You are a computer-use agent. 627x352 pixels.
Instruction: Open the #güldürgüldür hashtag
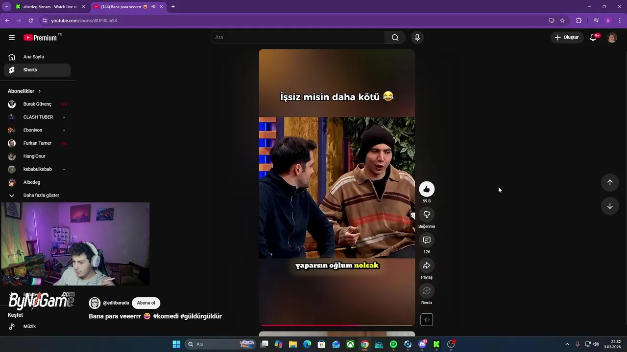point(201,316)
